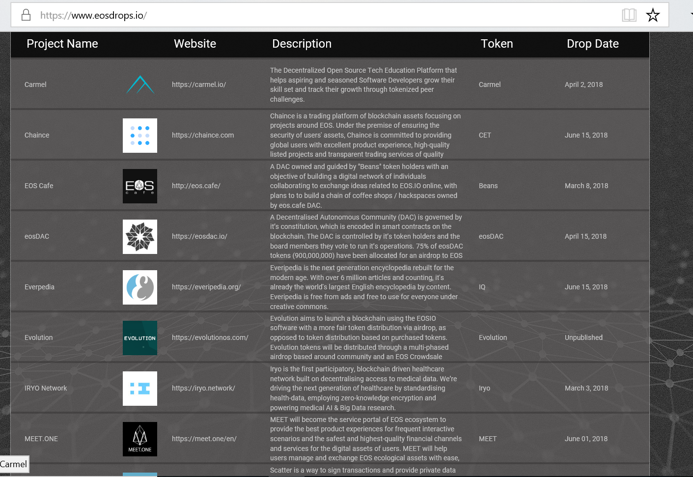
Task: Click the Drop Date column header
Action: coord(592,44)
